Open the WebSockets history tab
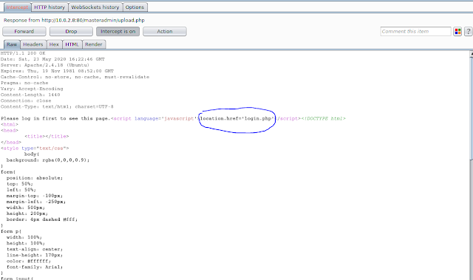The height and width of the screenshot is (280, 473). point(95,7)
